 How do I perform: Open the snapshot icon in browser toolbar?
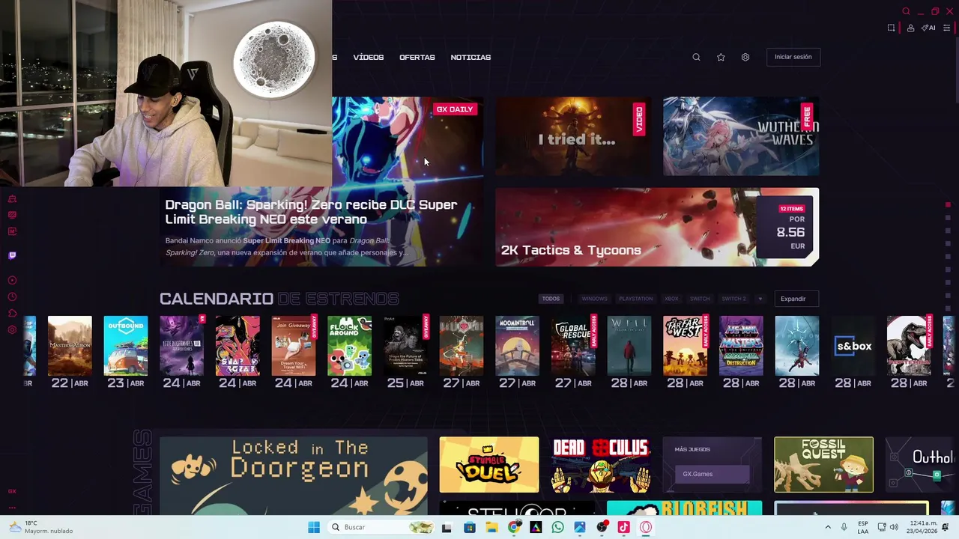point(891,28)
